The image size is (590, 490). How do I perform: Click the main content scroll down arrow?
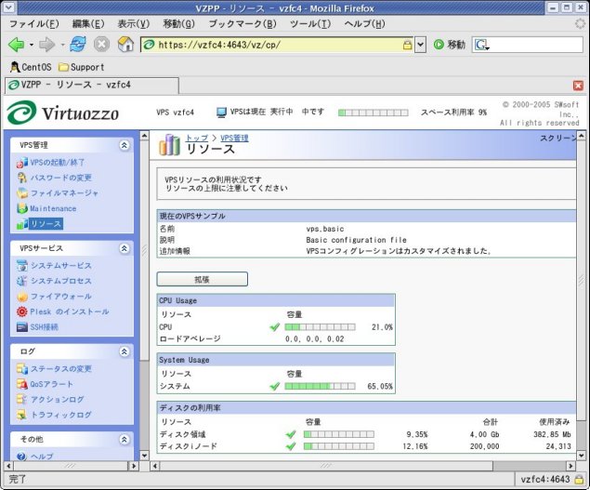click(582, 456)
